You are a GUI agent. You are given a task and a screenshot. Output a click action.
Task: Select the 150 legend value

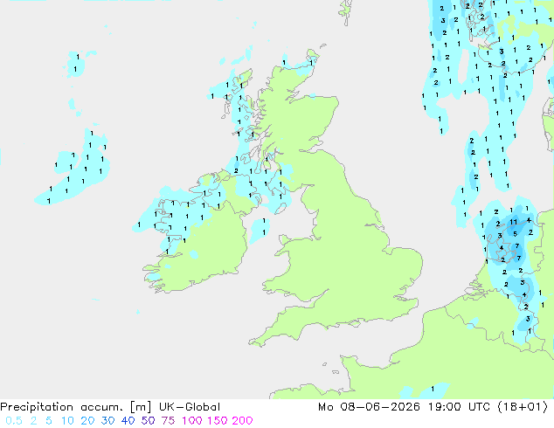click(218, 421)
